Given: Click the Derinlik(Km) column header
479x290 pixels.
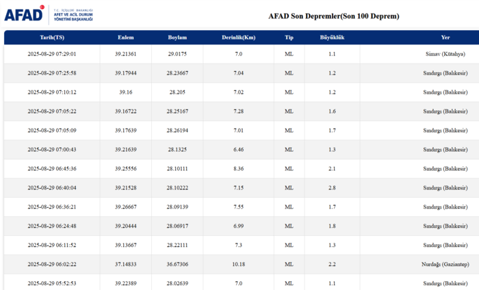Looking at the screenshot, I should (x=238, y=38).
